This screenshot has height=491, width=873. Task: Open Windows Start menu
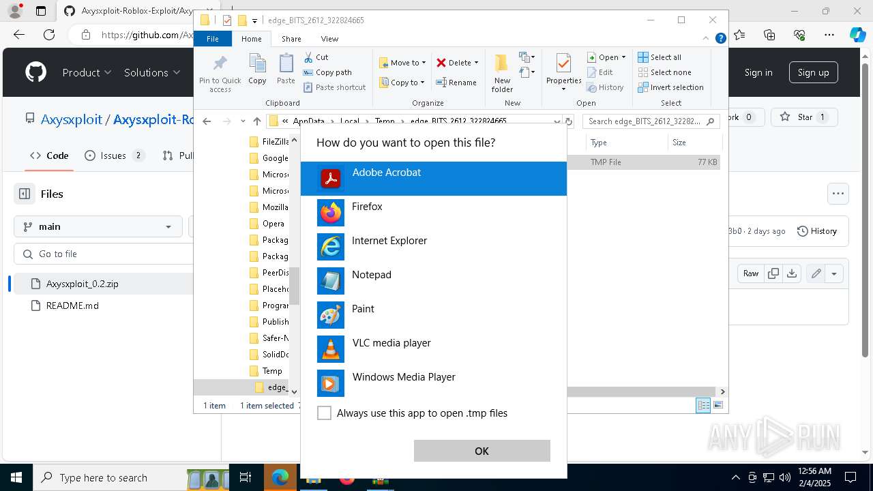point(15,478)
